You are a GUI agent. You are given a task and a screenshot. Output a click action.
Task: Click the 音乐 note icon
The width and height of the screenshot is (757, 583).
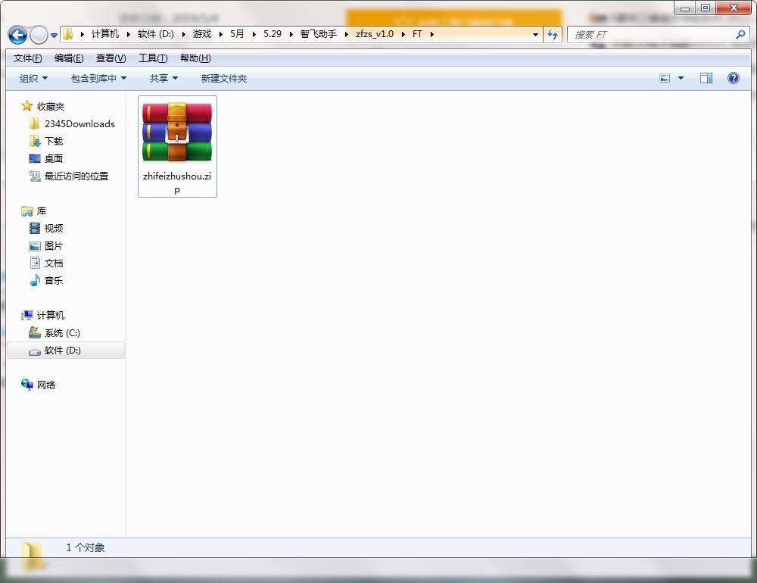tap(35, 280)
